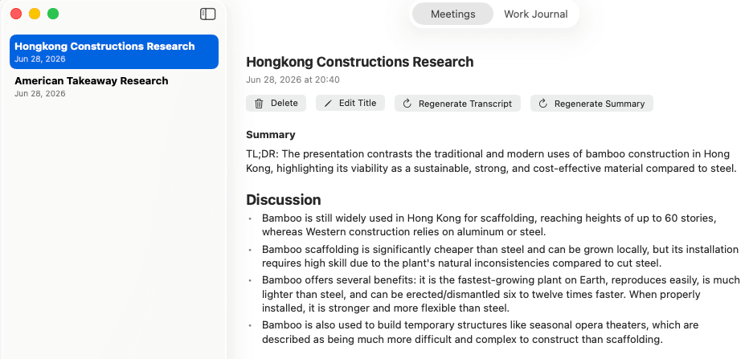Switch to the Meetings tab
745x359 pixels.
(452, 14)
